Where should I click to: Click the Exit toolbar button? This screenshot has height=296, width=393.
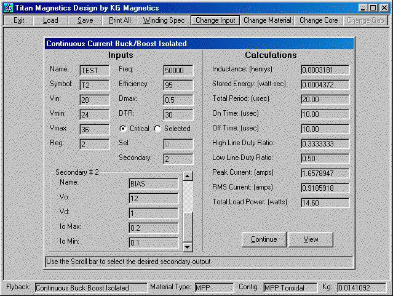click(x=19, y=20)
